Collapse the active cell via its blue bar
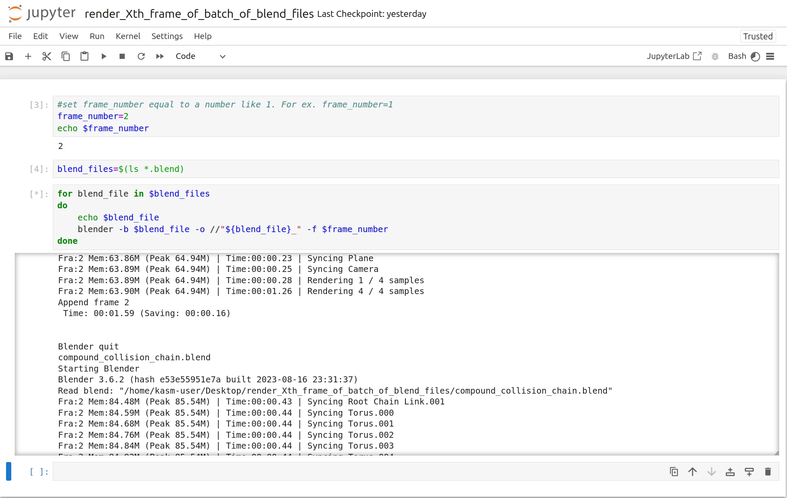Screen dimensions: 787x498 [x=9, y=471]
